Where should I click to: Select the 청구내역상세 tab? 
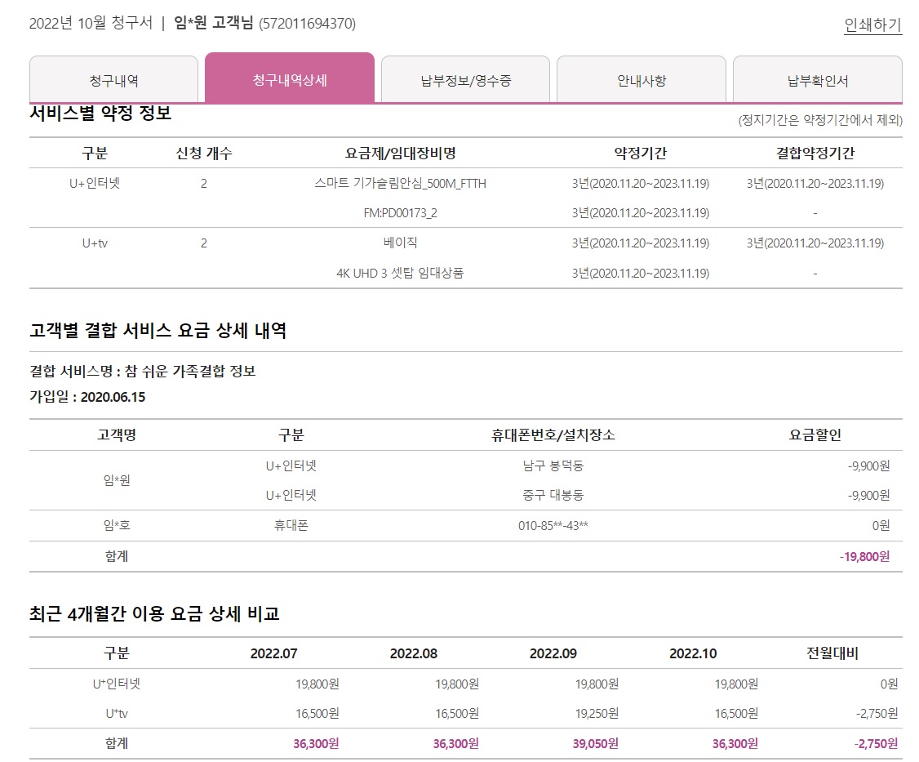[290, 81]
